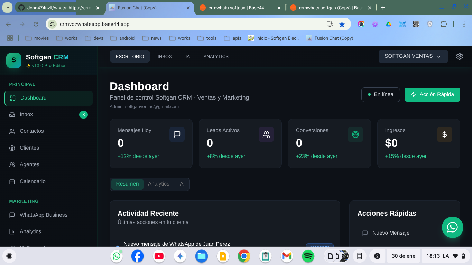Click the Acción Rápida button
472x265 pixels.
pos(432,94)
